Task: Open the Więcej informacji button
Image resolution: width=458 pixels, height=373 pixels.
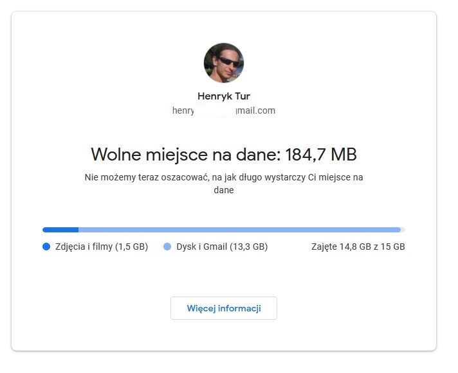Action: point(224,308)
